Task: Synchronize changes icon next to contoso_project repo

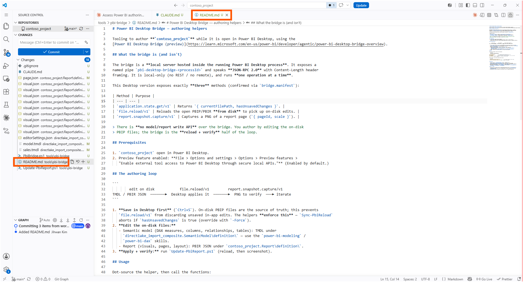Action: [81, 29]
